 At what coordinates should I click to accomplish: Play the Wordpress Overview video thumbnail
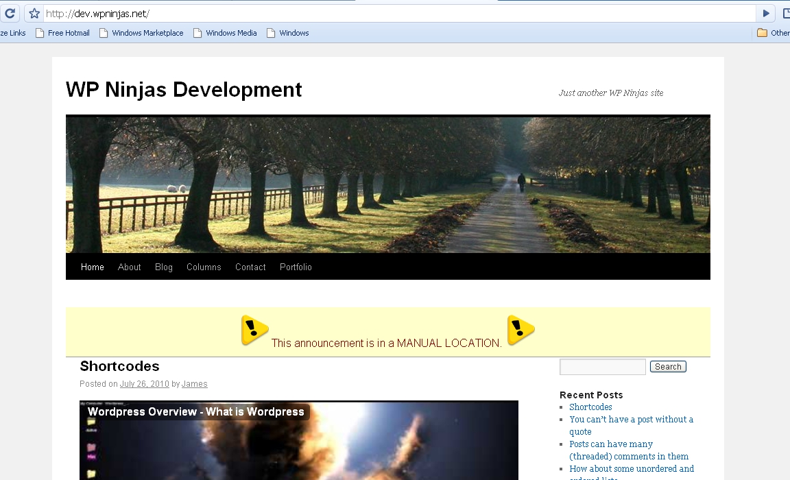(298, 442)
